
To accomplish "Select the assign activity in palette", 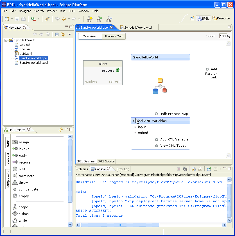I will (21, 142).
